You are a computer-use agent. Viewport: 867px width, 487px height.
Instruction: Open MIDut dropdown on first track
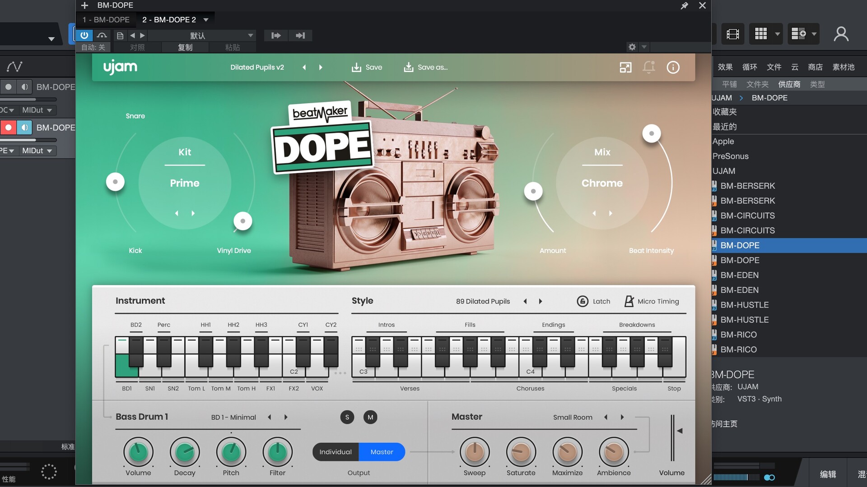37,110
